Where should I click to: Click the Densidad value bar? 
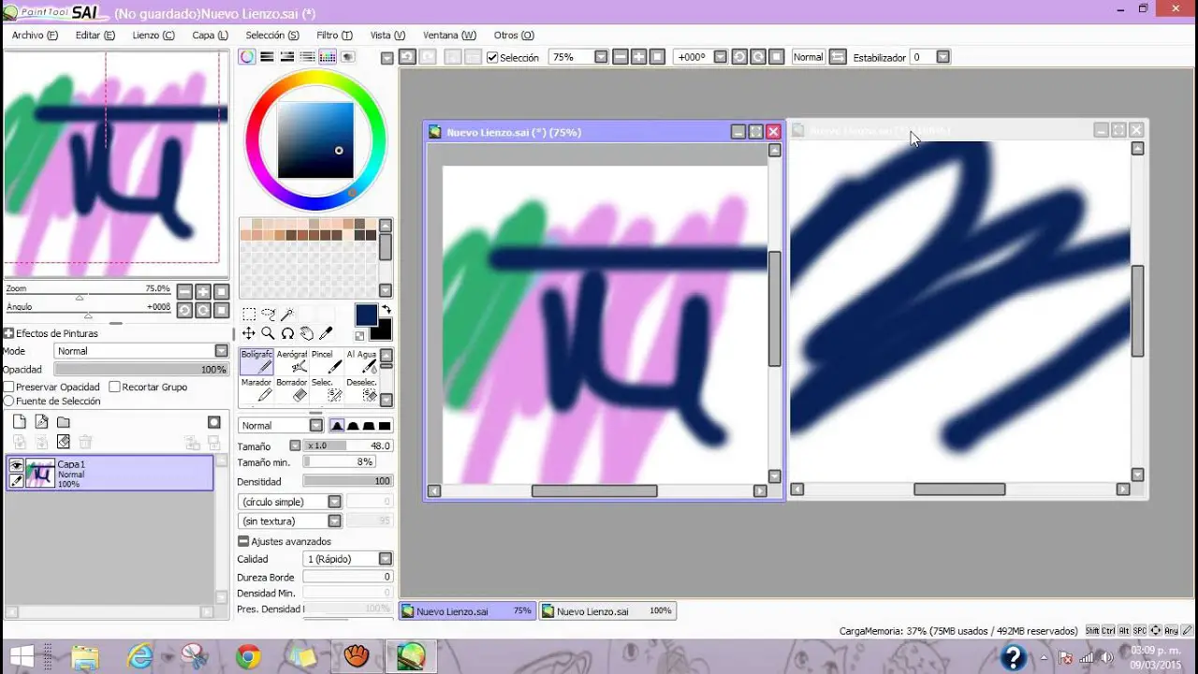[x=347, y=481]
